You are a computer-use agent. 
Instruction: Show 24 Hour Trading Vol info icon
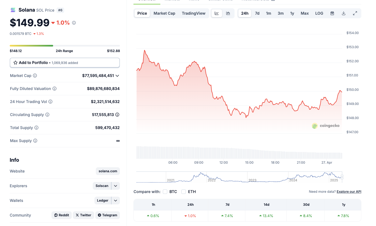tap(50, 102)
